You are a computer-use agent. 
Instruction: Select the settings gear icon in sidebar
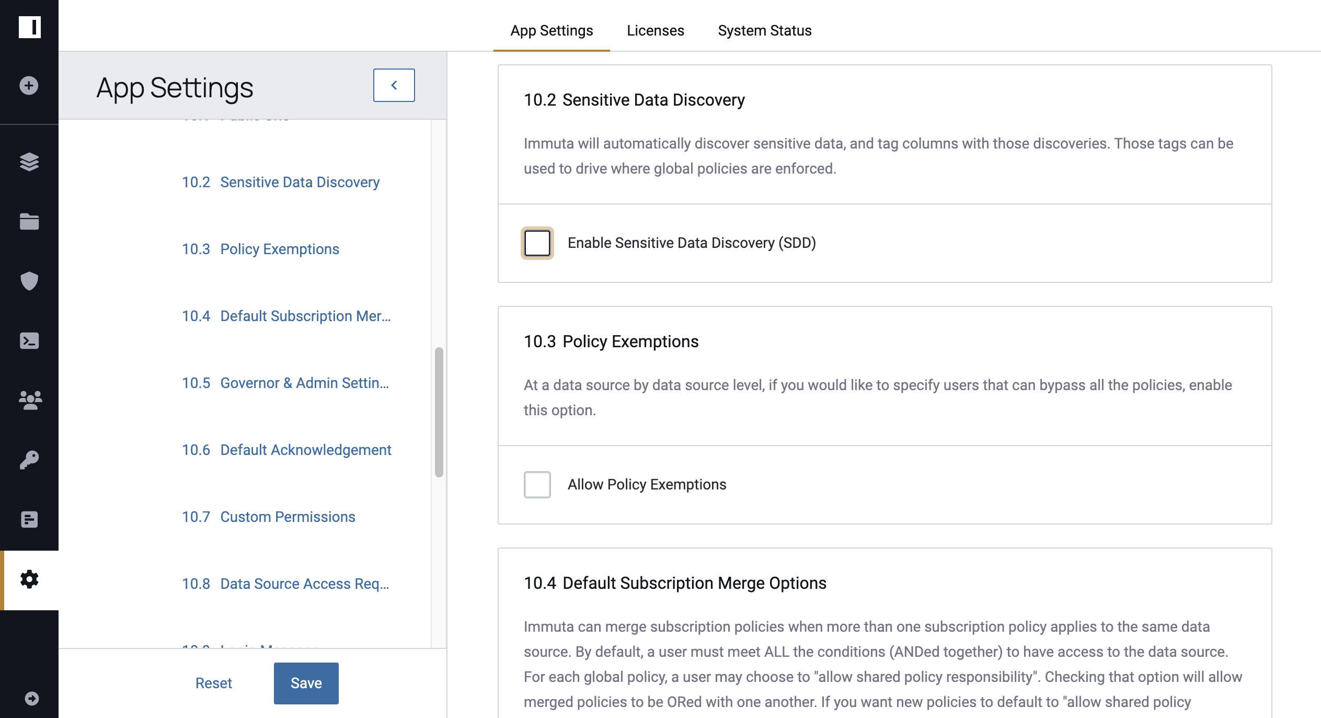pyautogui.click(x=29, y=580)
